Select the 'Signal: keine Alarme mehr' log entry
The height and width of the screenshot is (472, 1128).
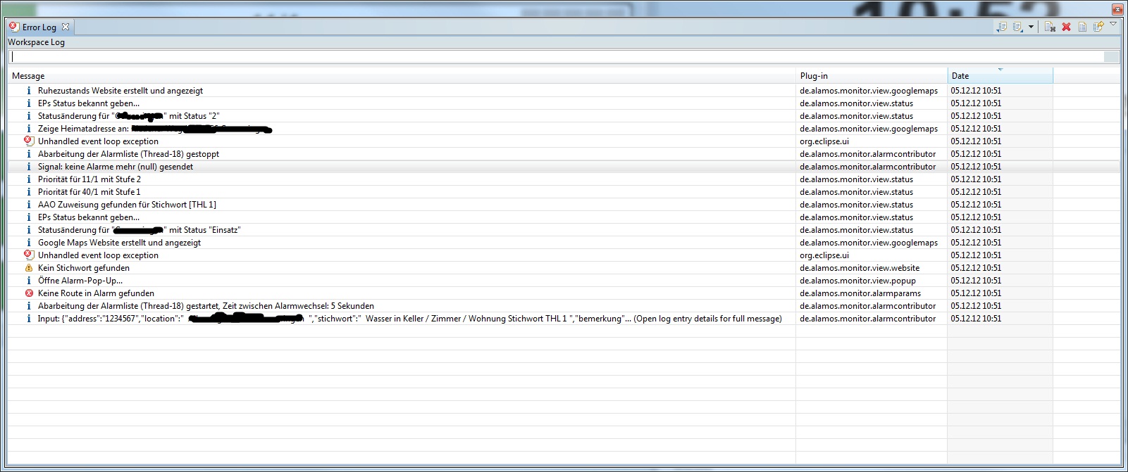tap(115, 167)
